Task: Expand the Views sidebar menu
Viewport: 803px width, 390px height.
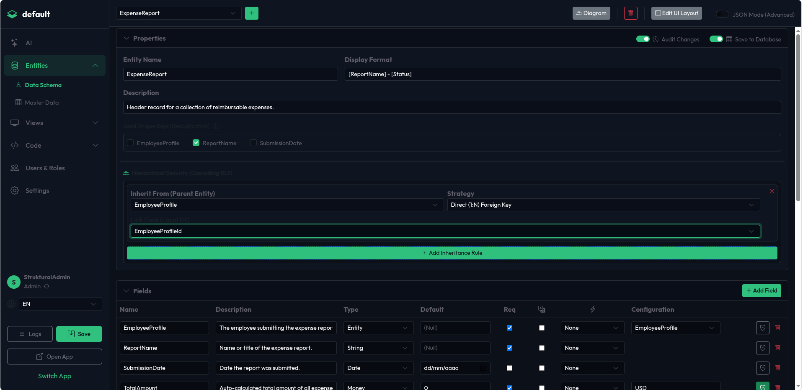Action: tap(54, 123)
